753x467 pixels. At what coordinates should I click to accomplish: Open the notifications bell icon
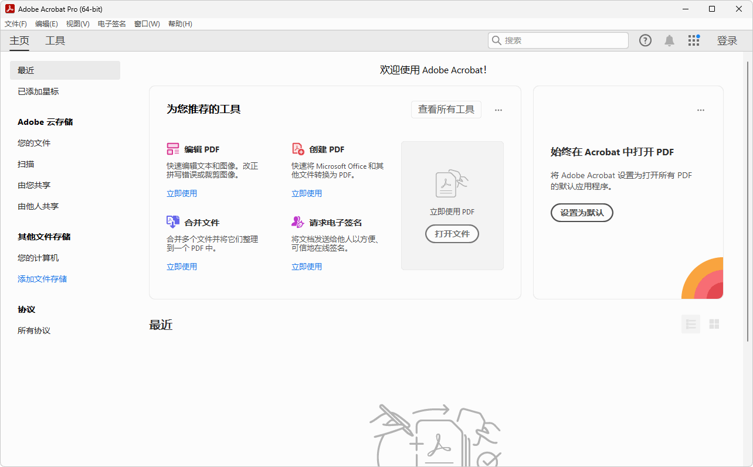(x=669, y=40)
